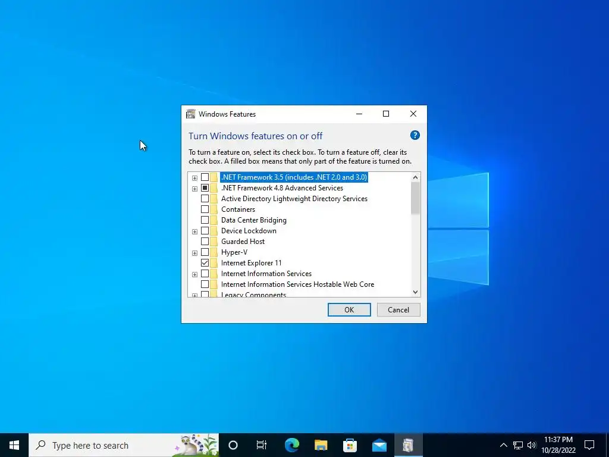Screen dimensions: 609x457
Task: Click the folder icon beside Data Center Bridging
Action: (x=214, y=220)
